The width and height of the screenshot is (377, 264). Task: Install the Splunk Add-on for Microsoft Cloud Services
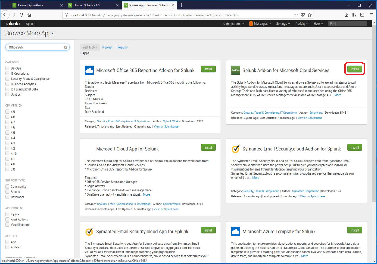(x=354, y=69)
